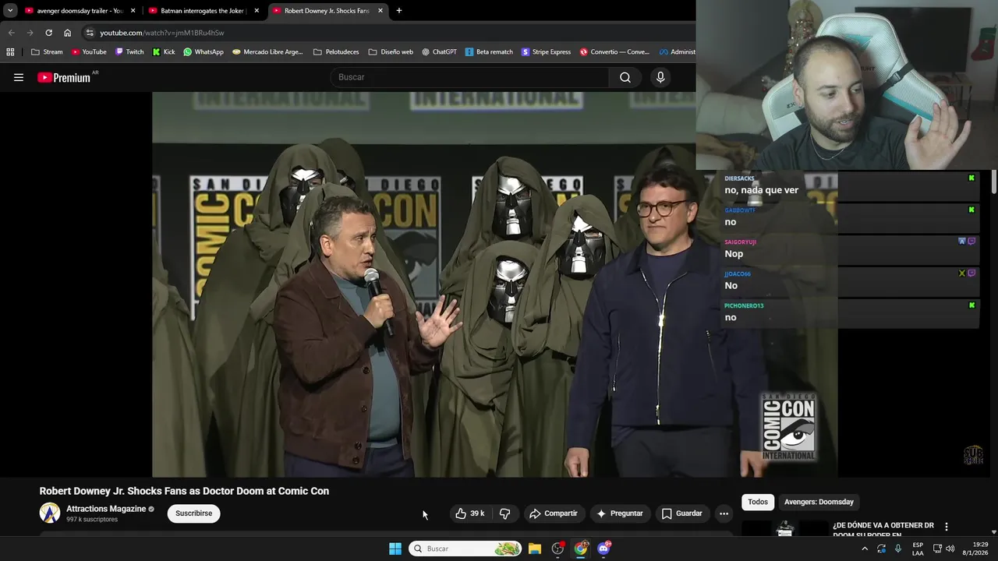Open the WhatsApp bookmark
998x561 pixels.
point(203,52)
